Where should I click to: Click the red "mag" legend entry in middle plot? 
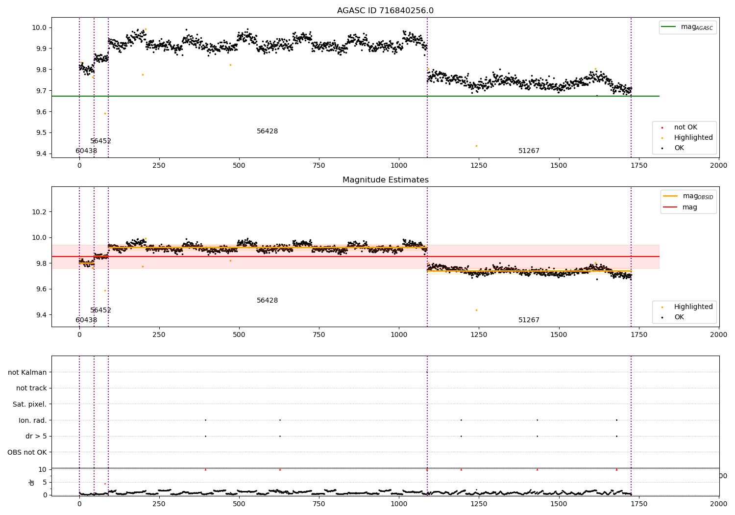point(680,207)
